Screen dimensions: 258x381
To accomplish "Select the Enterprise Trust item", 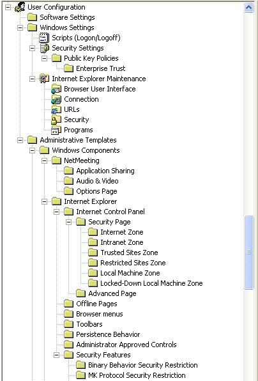I will pyautogui.click(x=101, y=68).
